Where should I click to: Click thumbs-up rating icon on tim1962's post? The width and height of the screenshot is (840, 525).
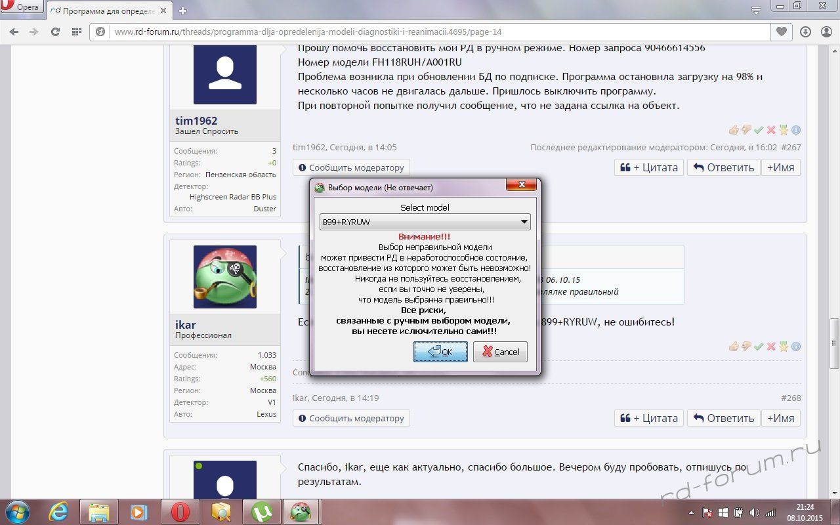[x=734, y=130]
